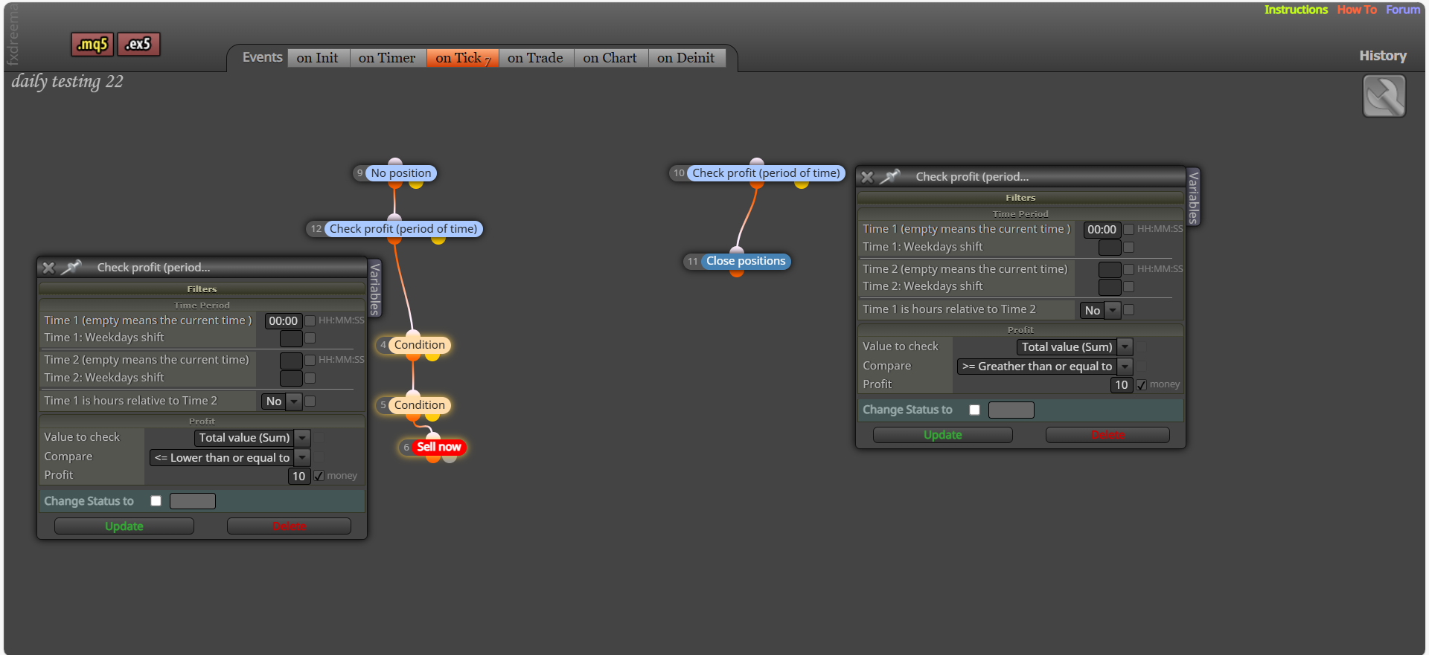Export project as .ex5 file

(x=138, y=45)
